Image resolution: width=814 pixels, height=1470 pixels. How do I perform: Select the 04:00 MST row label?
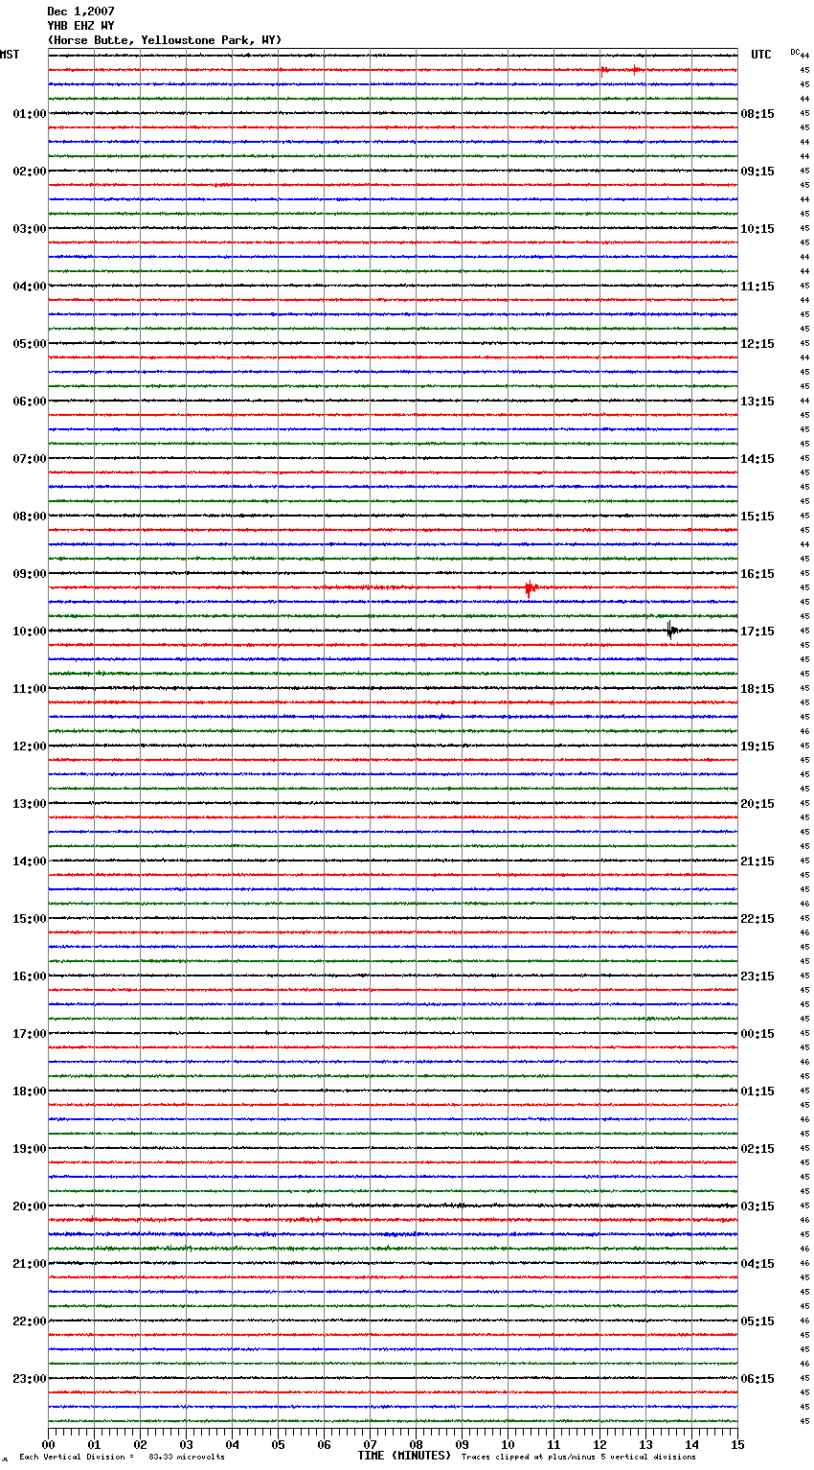pos(30,287)
